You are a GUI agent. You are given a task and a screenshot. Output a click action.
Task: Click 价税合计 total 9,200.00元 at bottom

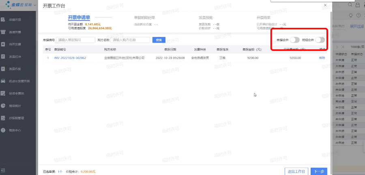click(88, 172)
